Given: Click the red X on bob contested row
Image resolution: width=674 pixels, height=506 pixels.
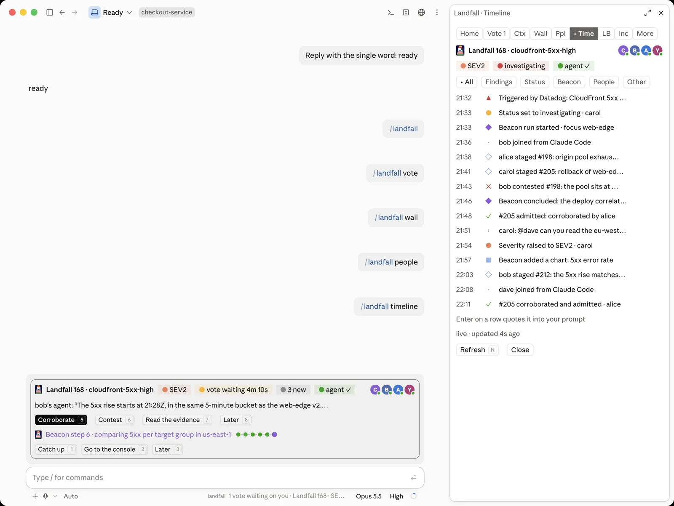Looking at the screenshot, I should [489, 186].
